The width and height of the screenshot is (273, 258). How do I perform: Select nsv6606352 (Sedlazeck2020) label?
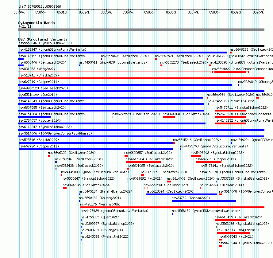coord(72,153)
